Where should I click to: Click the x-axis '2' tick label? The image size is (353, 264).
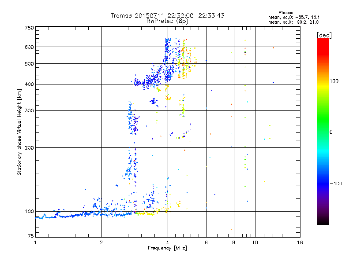tap(101, 242)
